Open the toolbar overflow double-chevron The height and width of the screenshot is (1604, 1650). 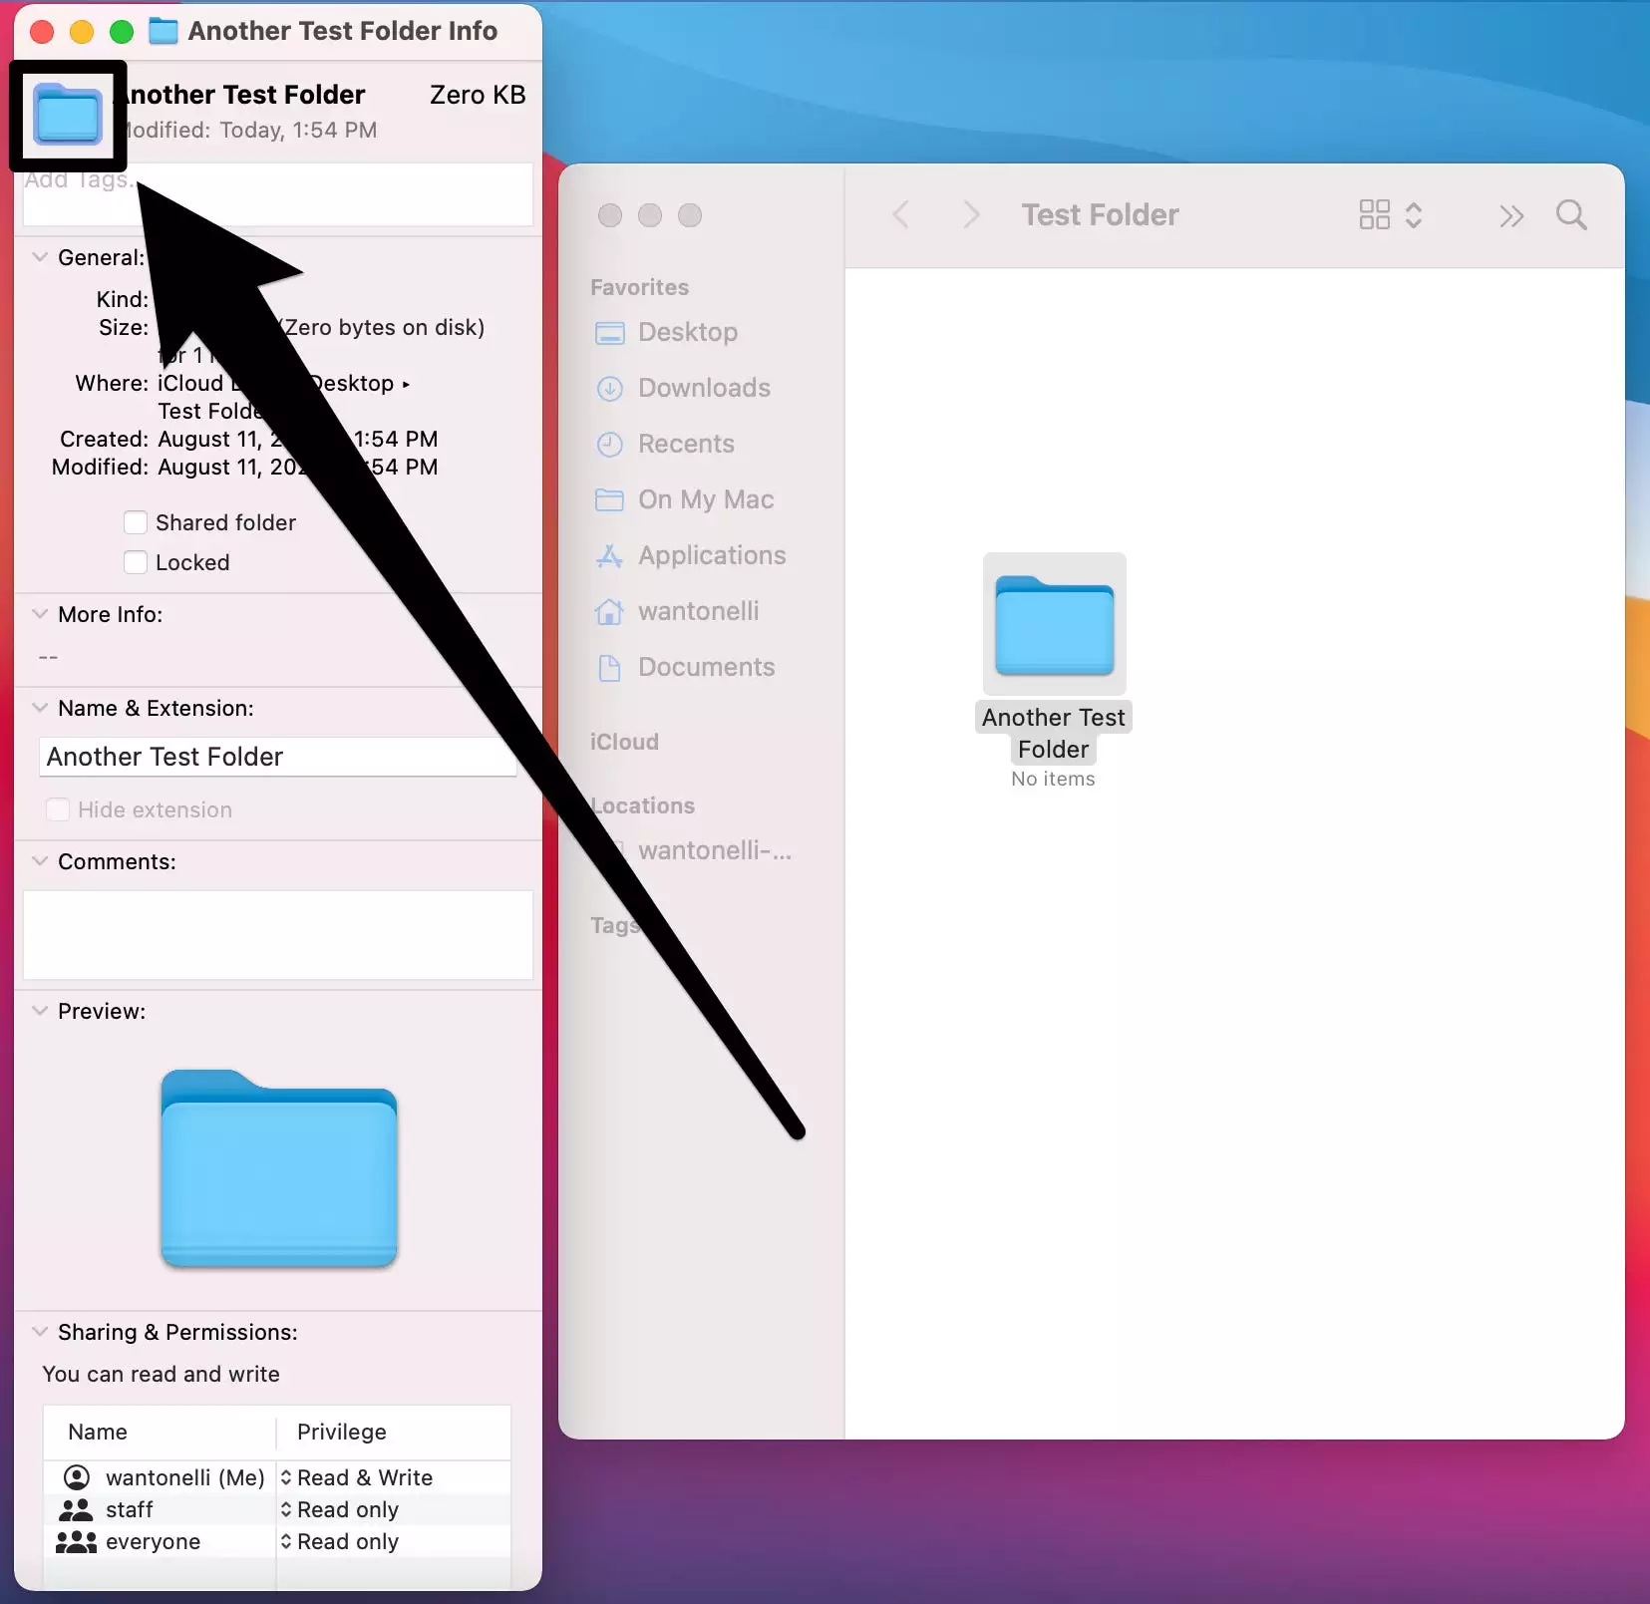click(x=1511, y=215)
